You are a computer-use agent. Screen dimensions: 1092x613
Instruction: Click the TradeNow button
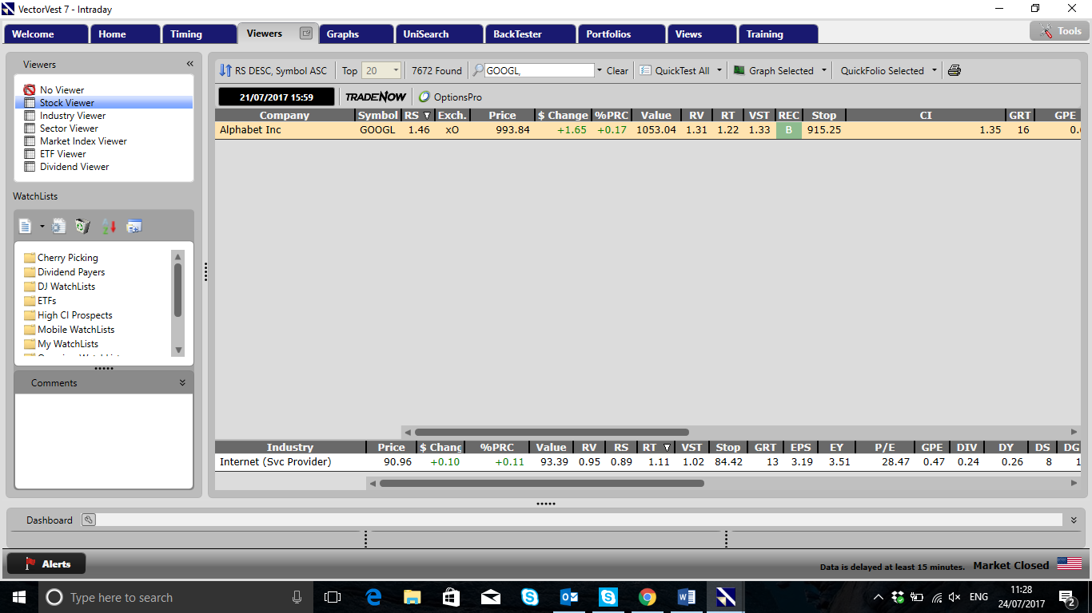[x=376, y=97]
